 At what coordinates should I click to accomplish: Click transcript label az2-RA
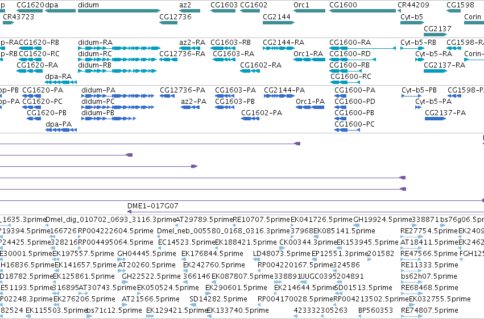(192, 42)
